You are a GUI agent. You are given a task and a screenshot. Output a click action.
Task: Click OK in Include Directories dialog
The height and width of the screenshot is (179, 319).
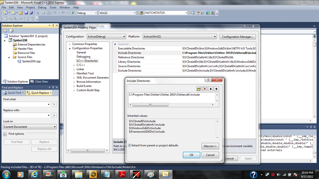click(x=191, y=155)
